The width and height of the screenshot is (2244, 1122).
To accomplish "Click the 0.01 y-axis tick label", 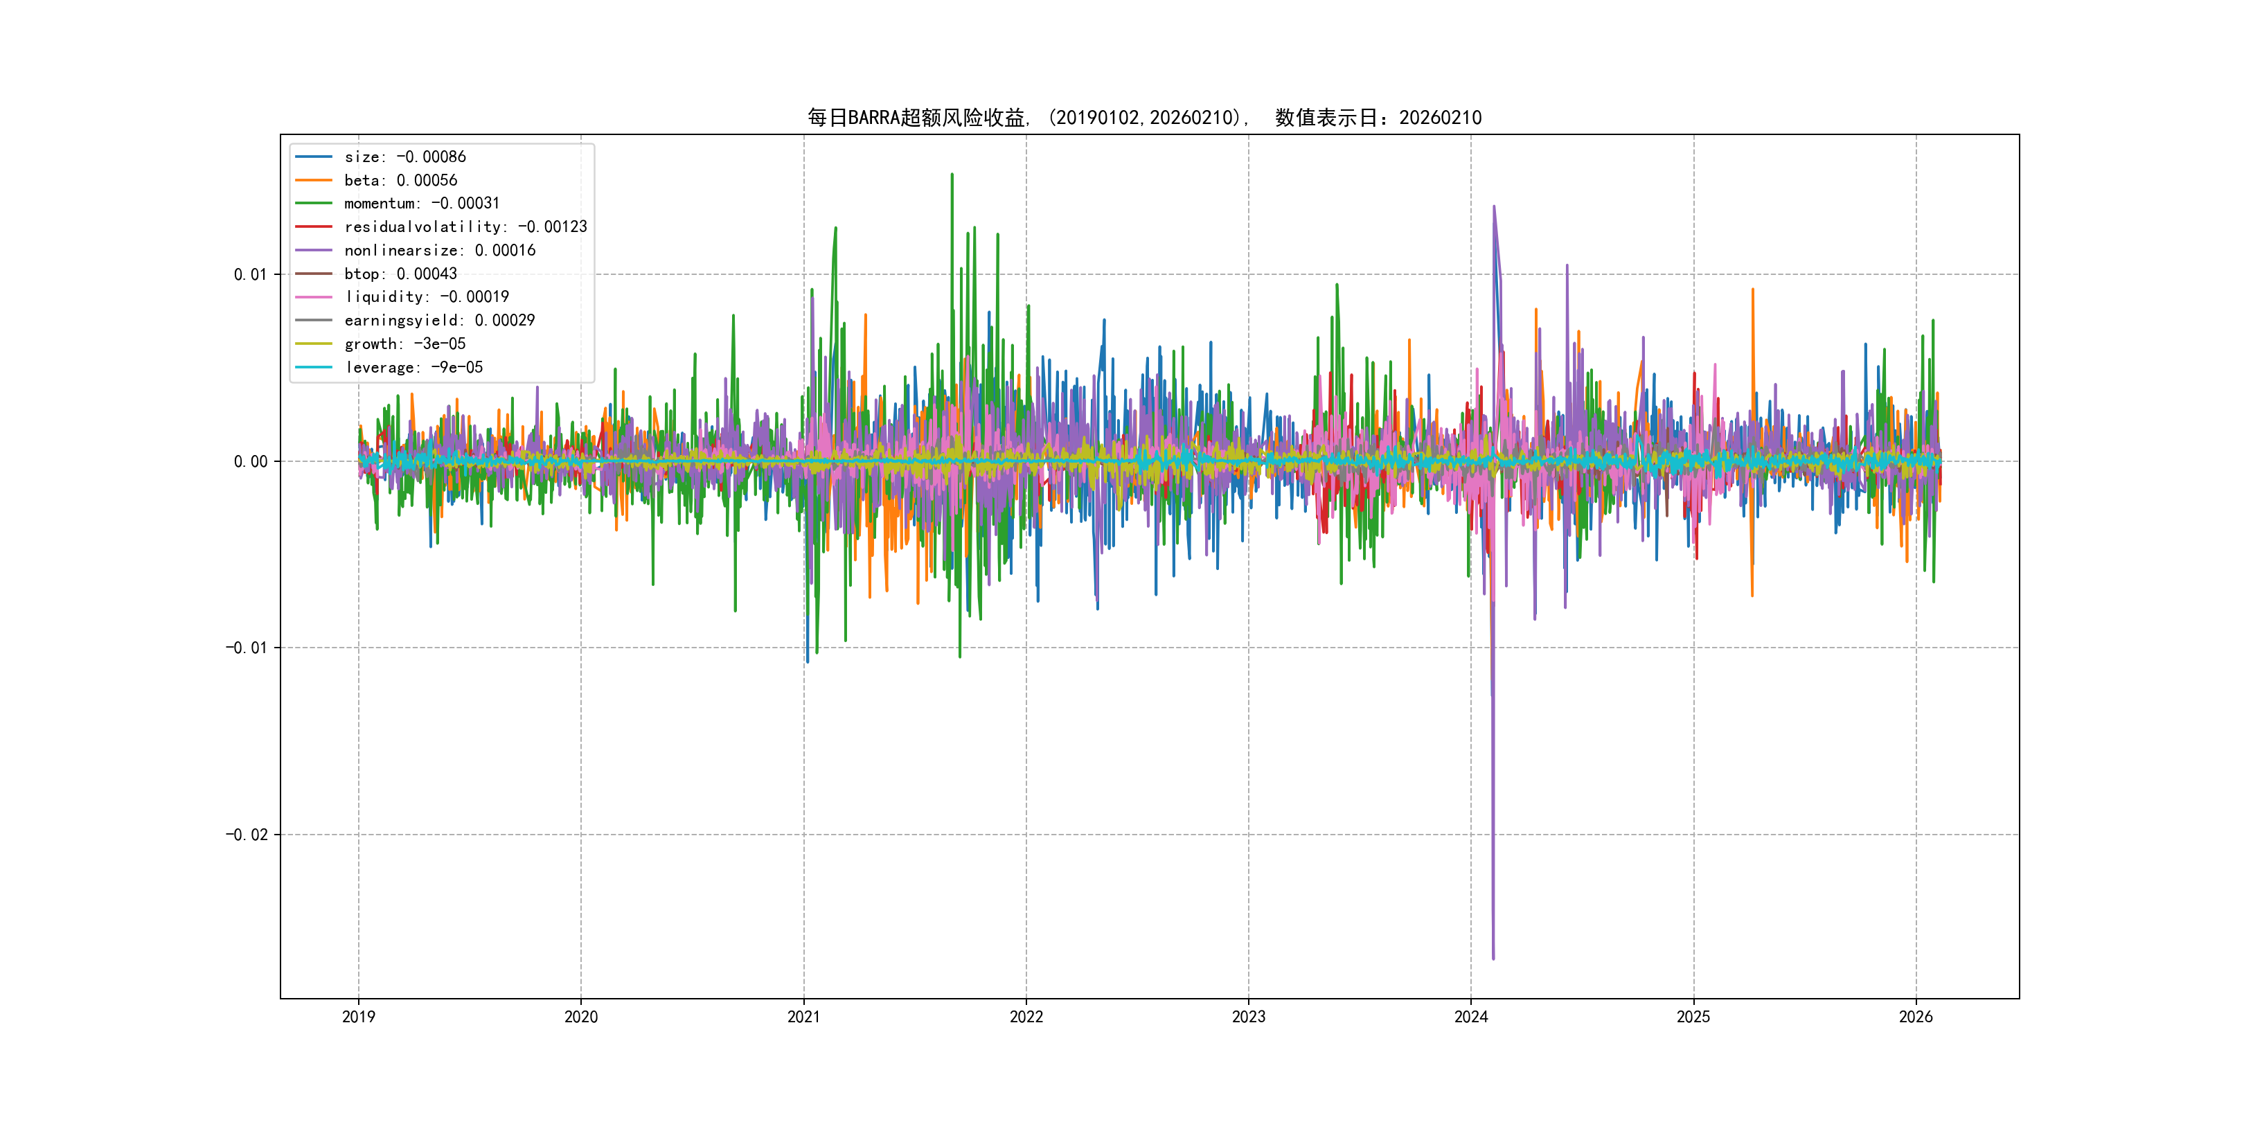I will 250,274.
